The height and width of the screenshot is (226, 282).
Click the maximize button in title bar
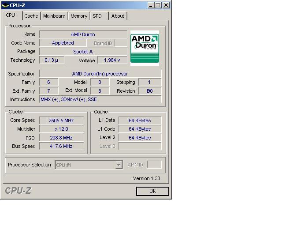(x=158, y=5)
